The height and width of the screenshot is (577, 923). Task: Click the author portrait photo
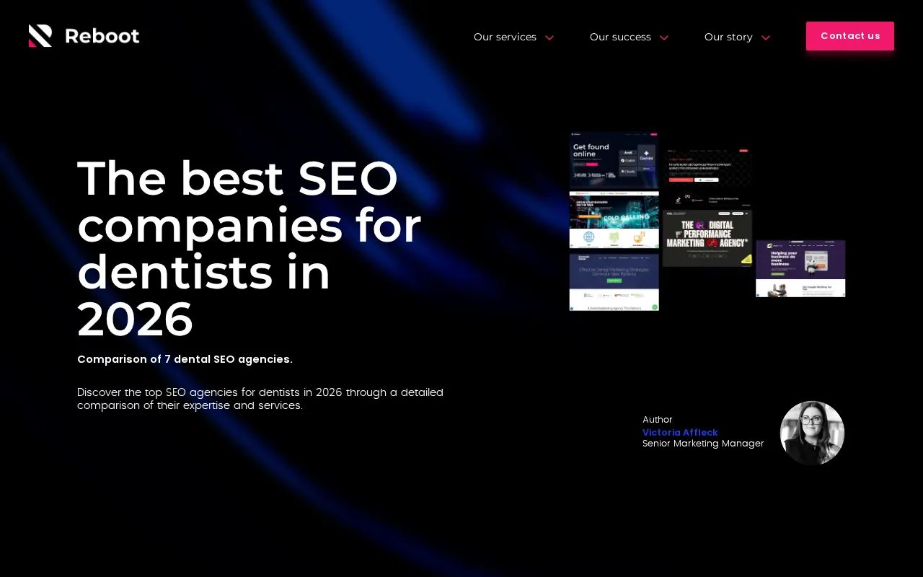click(812, 433)
